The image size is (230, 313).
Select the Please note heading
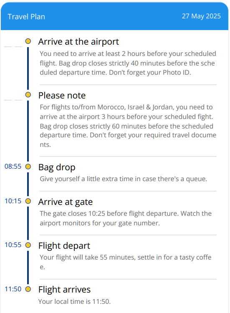(62, 96)
